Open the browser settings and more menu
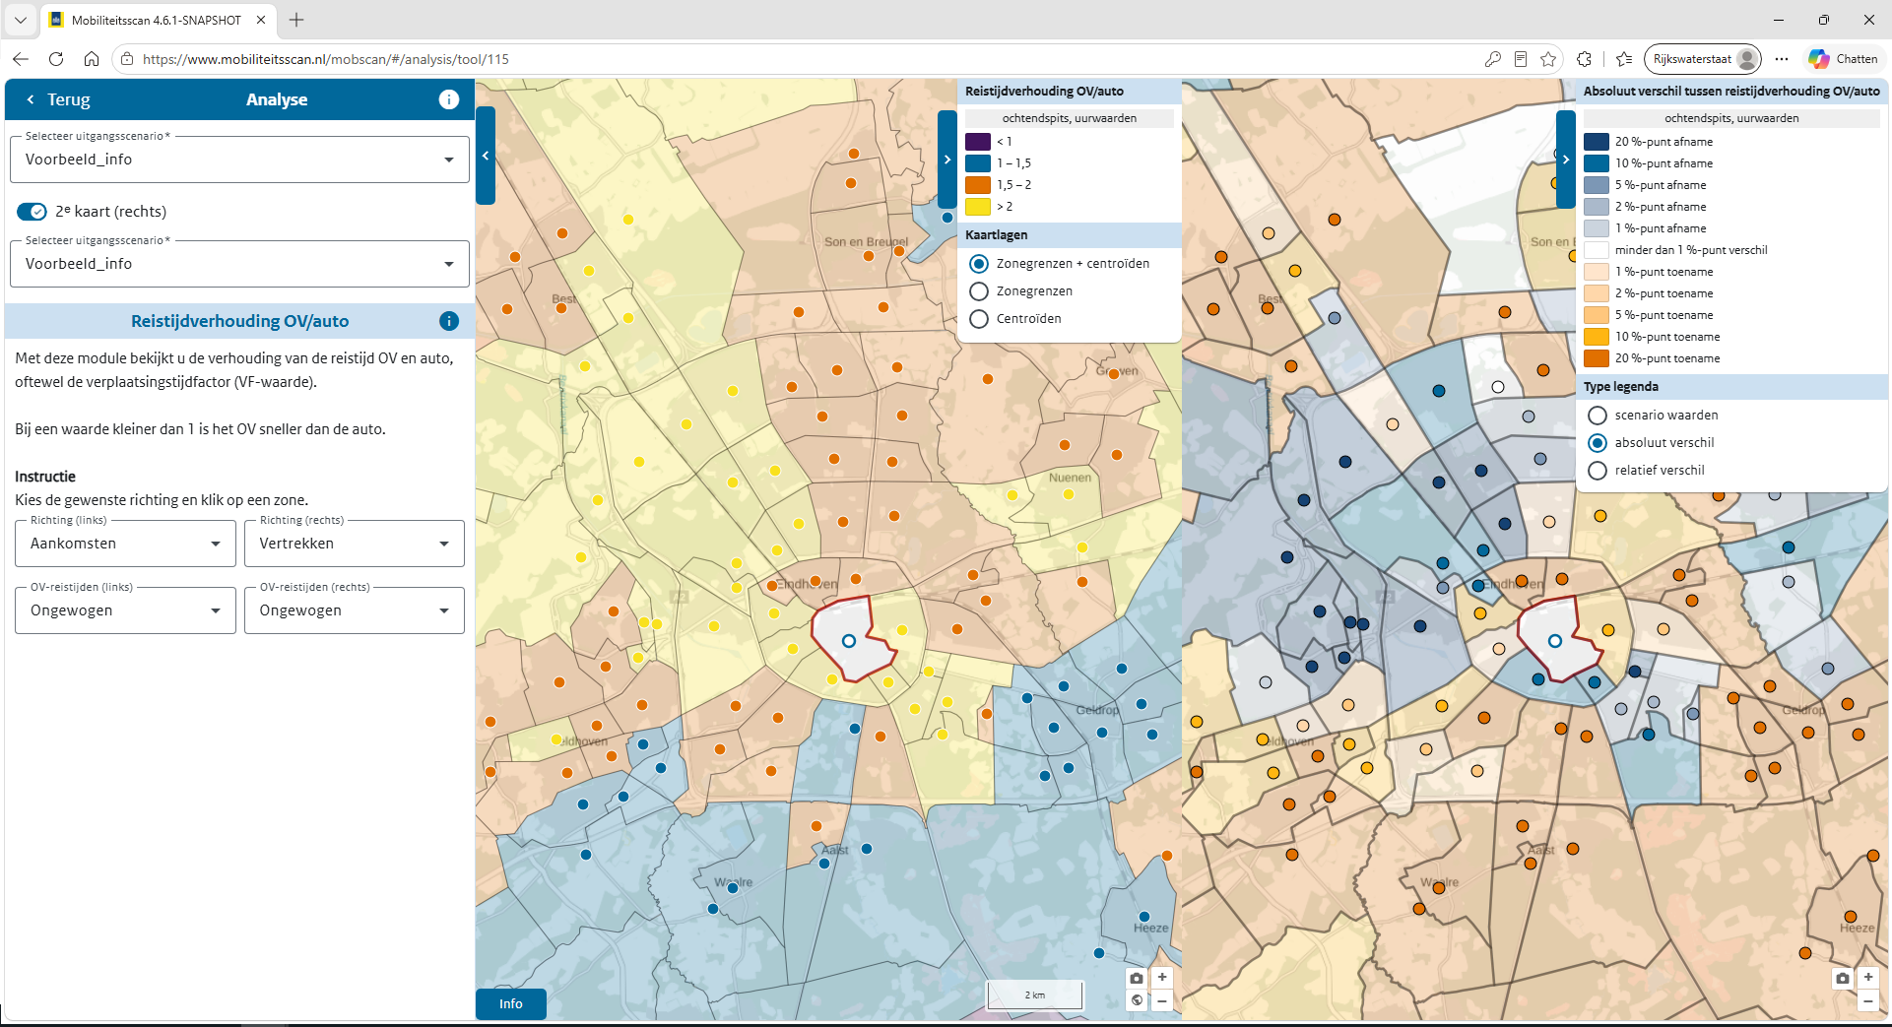The width and height of the screenshot is (1892, 1027). click(x=1782, y=59)
